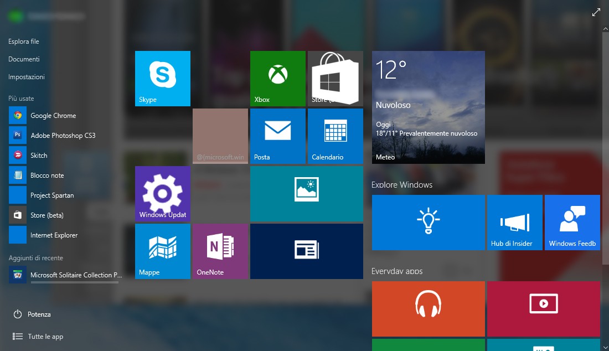Viewport: 609px width, 351px height.
Task: Open the Store shopping bag tile
Action: [335, 78]
